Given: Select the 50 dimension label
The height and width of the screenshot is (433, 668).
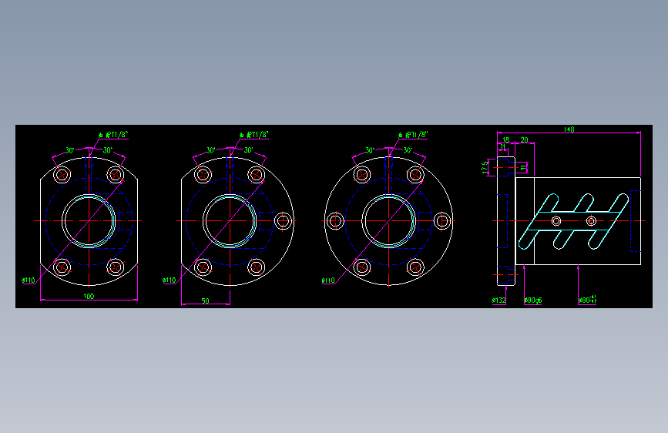Looking at the screenshot, I should [206, 301].
